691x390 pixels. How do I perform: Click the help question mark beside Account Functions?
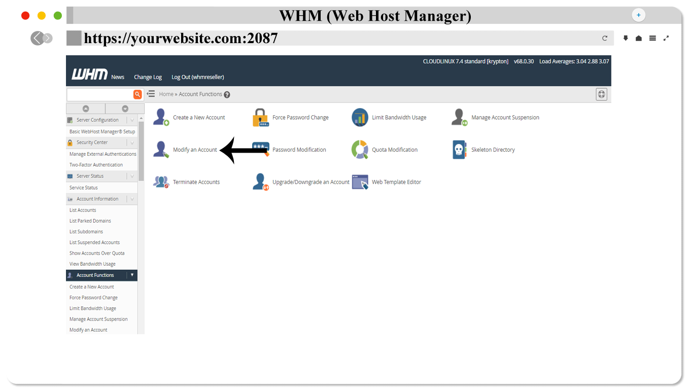coord(227,95)
